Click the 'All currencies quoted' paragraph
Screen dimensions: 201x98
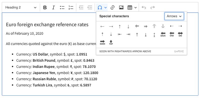[51, 44]
